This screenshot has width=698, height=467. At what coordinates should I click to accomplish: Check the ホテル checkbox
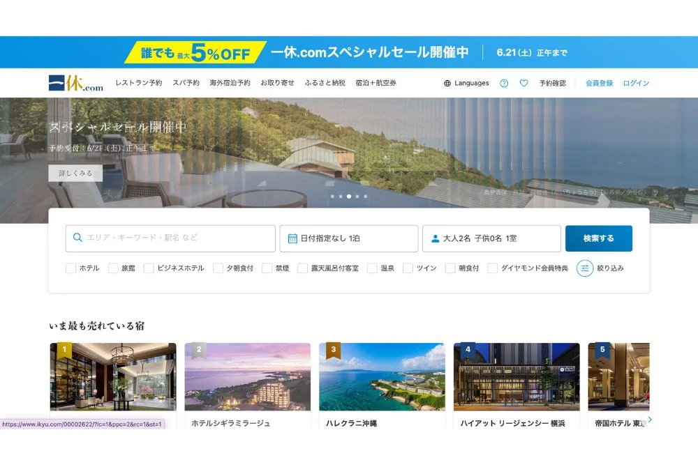[70, 268]
